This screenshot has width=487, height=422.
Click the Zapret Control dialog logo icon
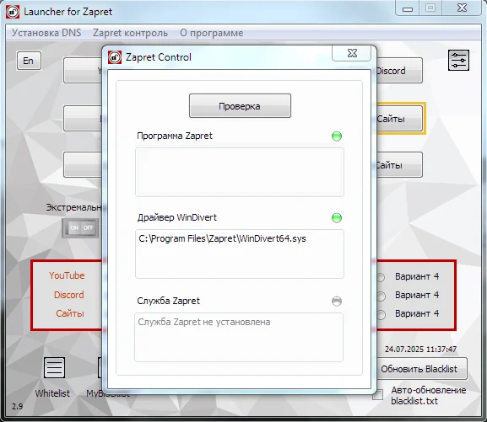point(115,57)
